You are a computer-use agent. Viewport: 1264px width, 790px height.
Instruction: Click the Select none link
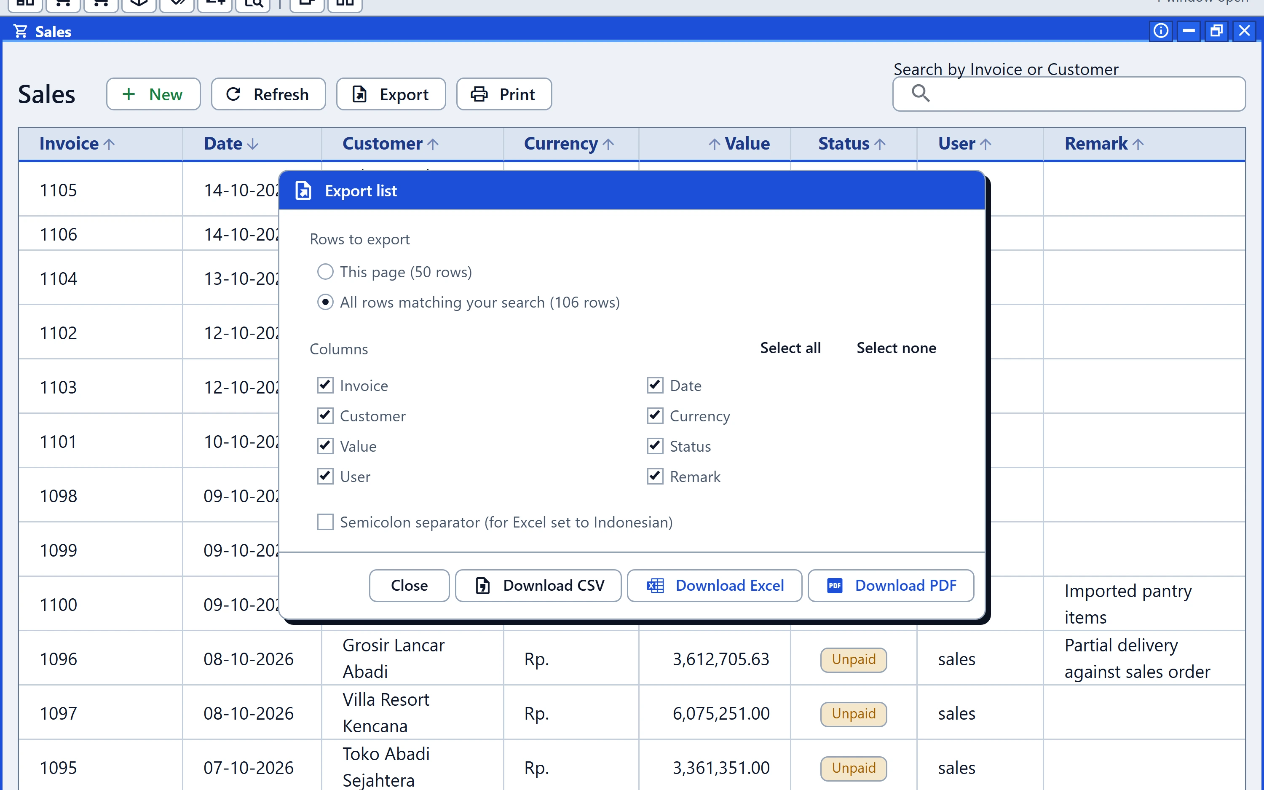[x=896, y=348]
